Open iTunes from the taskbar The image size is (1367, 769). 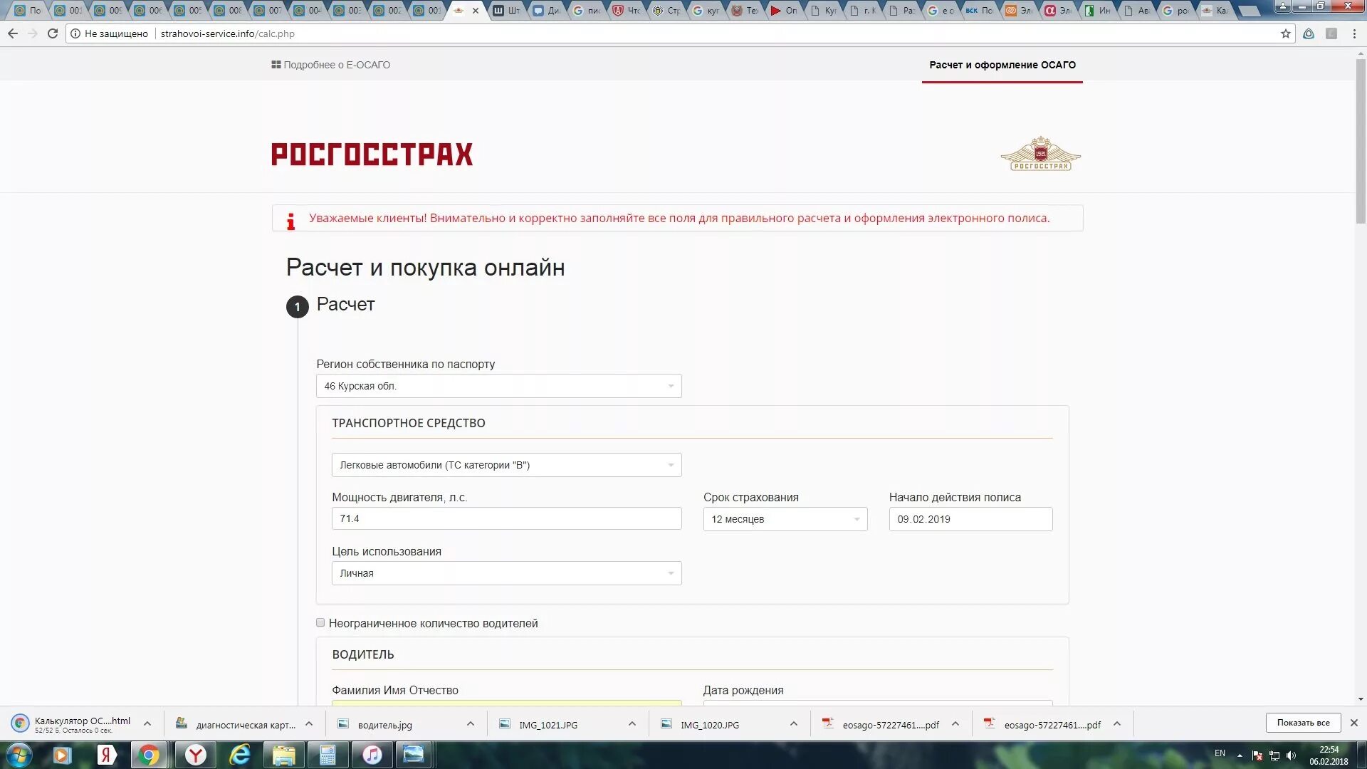372,755
